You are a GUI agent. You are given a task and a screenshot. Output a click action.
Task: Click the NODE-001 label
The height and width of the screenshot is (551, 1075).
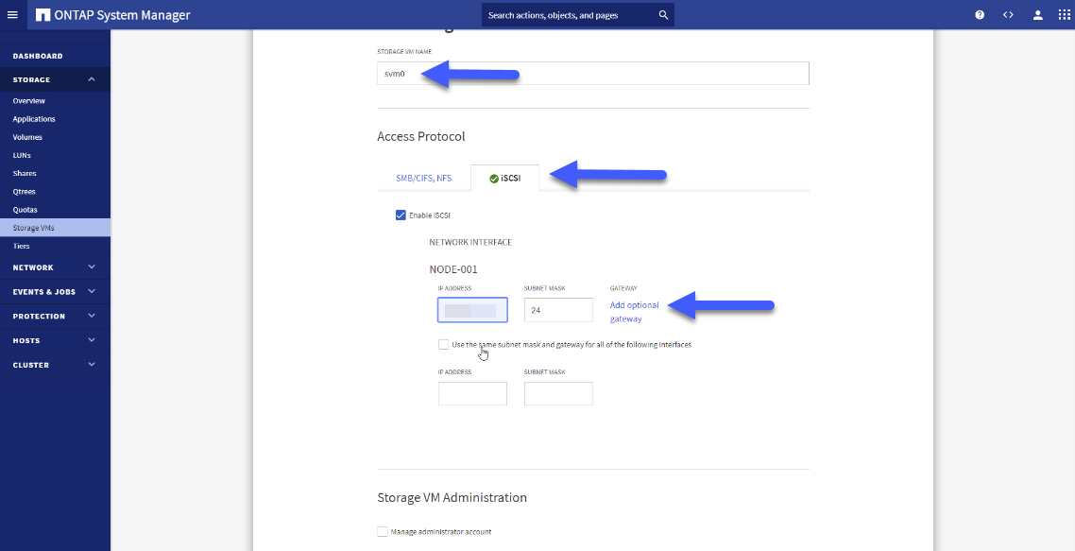tap(453, 269)
